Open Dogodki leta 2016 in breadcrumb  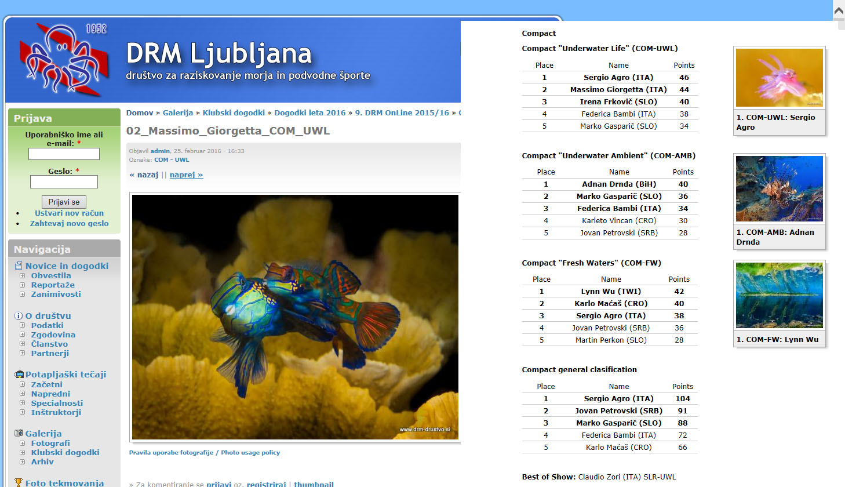309,113
